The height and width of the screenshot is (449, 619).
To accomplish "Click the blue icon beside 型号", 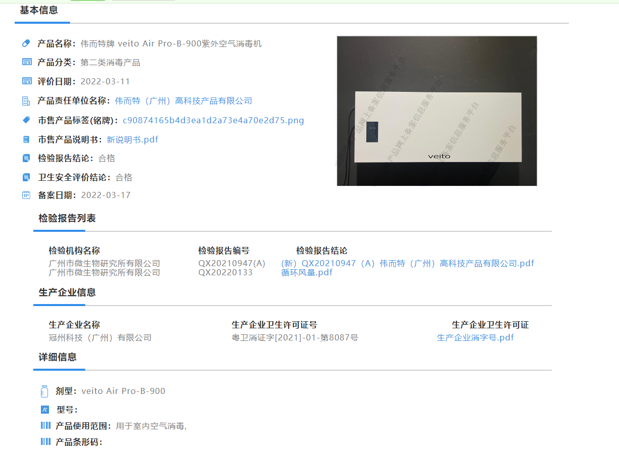I will [45, 410].
